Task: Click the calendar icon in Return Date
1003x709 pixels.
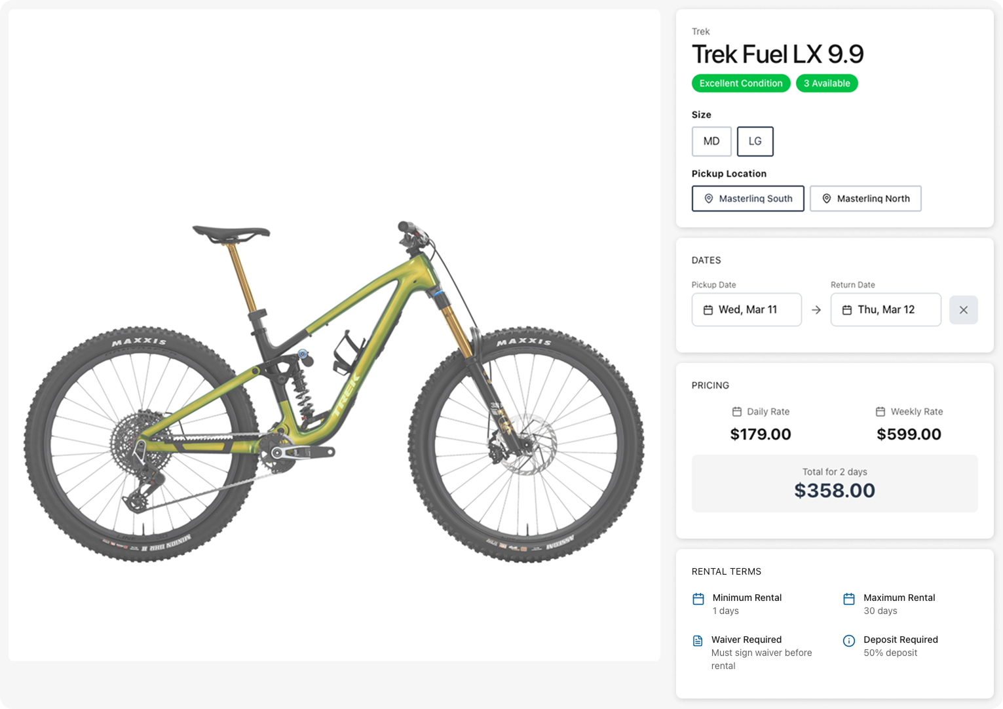Action: (x=847, y=310)
